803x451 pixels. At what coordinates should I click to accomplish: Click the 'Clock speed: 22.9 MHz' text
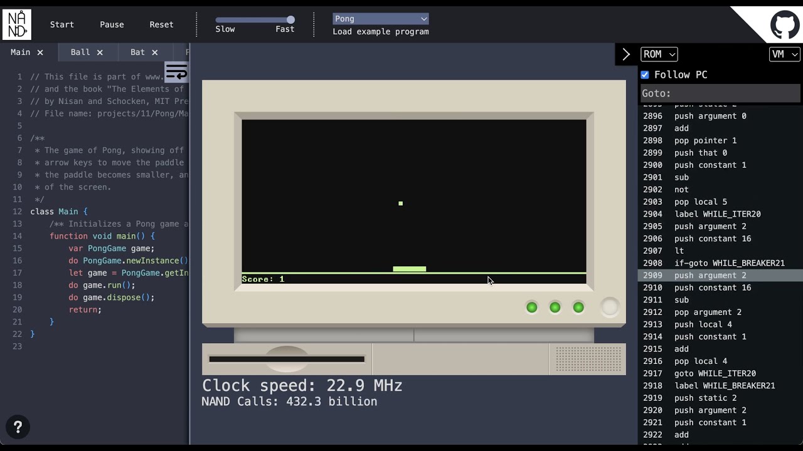(x=302, y=385)
